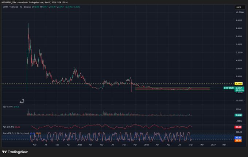Viewport: 248px width, 157px height.
Task: Click the green ETHFIUSDT symbol tag
Action: (x=229, y=88)
